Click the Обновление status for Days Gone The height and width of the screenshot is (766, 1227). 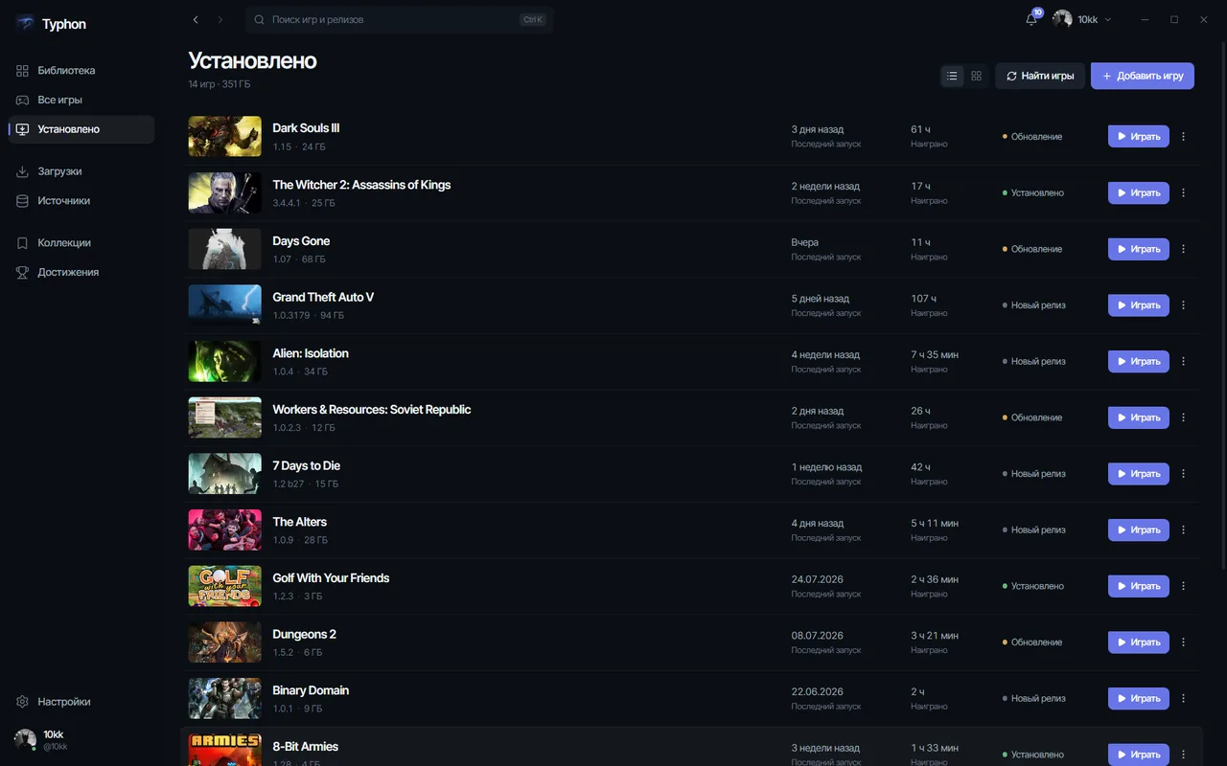point(1032,249)
